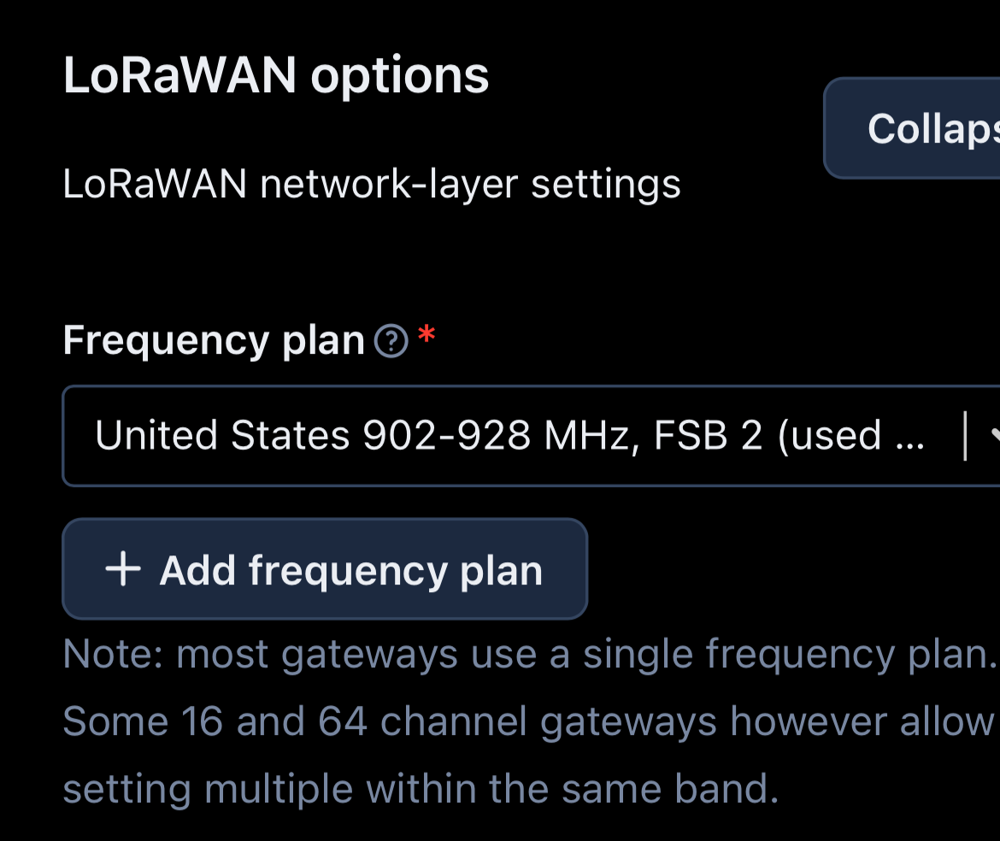Click the word 'Note:' in the hint text
The image size is (1000, 841).
click(x=113, y=655)
